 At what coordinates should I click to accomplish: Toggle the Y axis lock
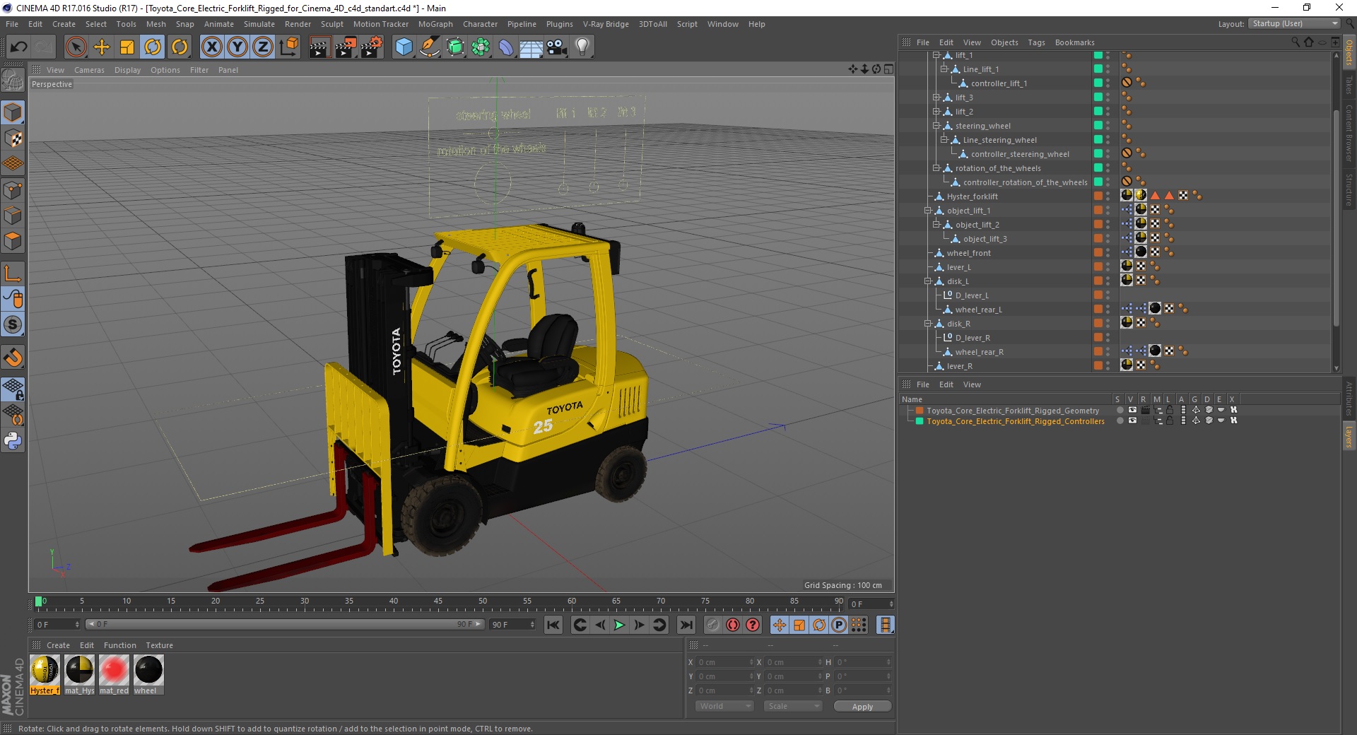click(x=237, y=47)
